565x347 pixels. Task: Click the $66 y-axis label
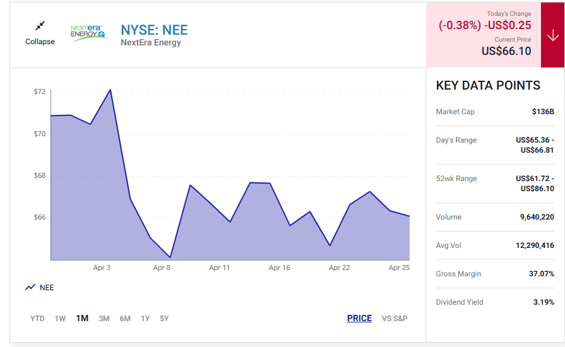coord(40,218)
